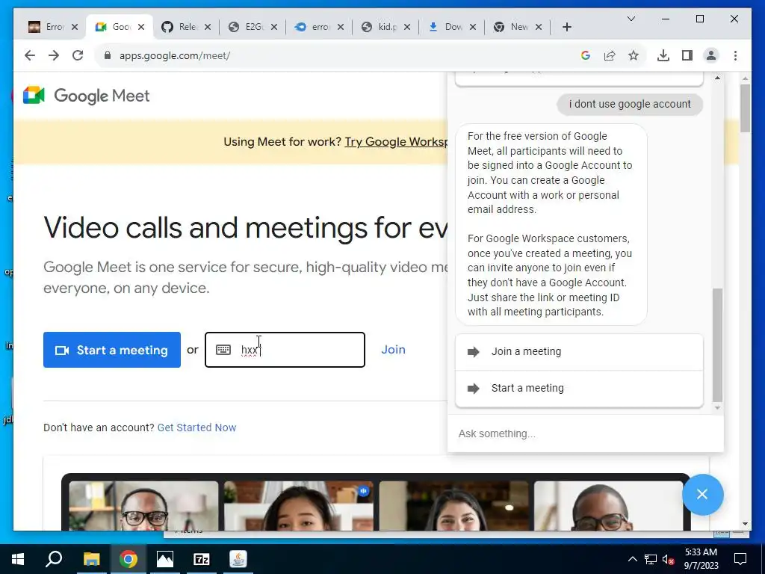765x574 pixels.
Task: Open a new tab with plus button
Action: 566,27
